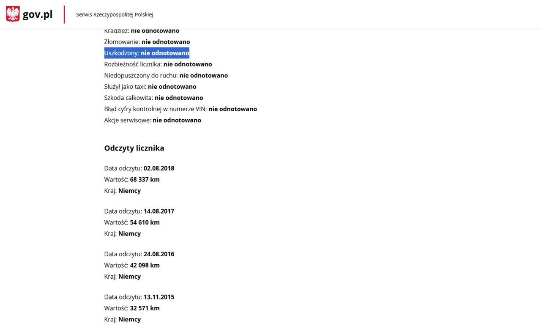Click the Polish eagle emblem icon
Screen dimensions: 541x329
[x=13, y=14]
